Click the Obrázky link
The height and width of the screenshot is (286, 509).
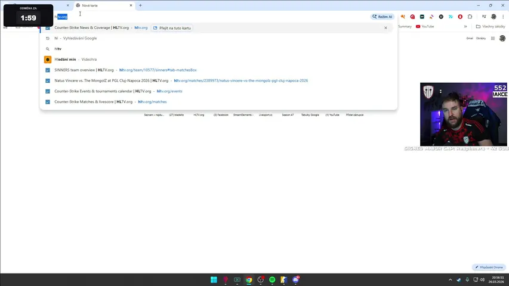481,38
